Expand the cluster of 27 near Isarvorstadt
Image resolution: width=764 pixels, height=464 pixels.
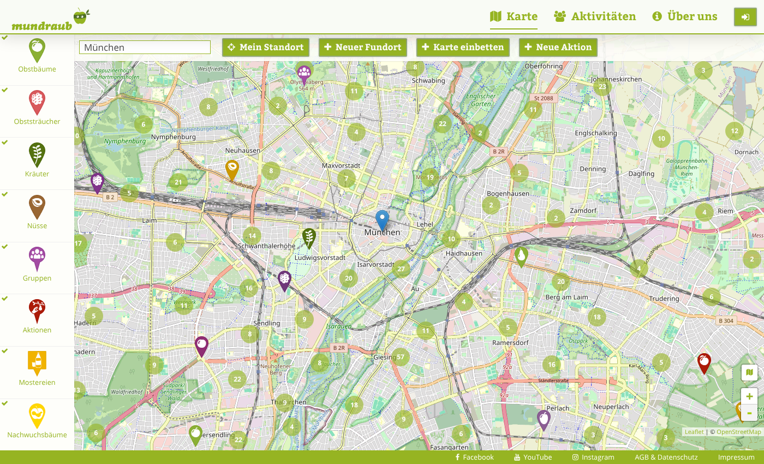pyautogui.click(x=401, y=269)
